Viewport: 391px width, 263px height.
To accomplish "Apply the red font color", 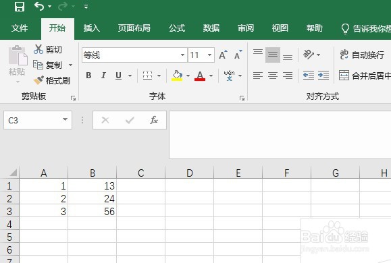I will (200, 76).
